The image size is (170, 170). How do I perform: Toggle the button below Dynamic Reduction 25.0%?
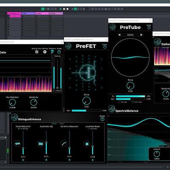[69, 160]
